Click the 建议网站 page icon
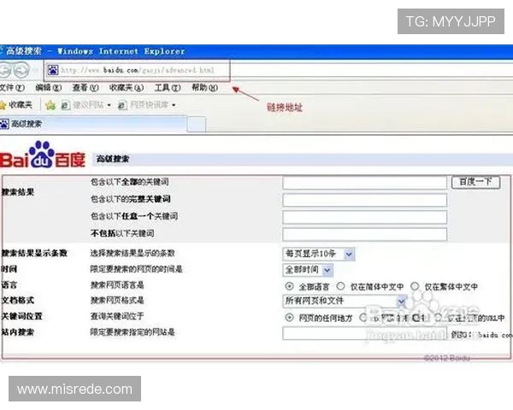The height and width of the screenshot is (410, 513). (66, 105)
